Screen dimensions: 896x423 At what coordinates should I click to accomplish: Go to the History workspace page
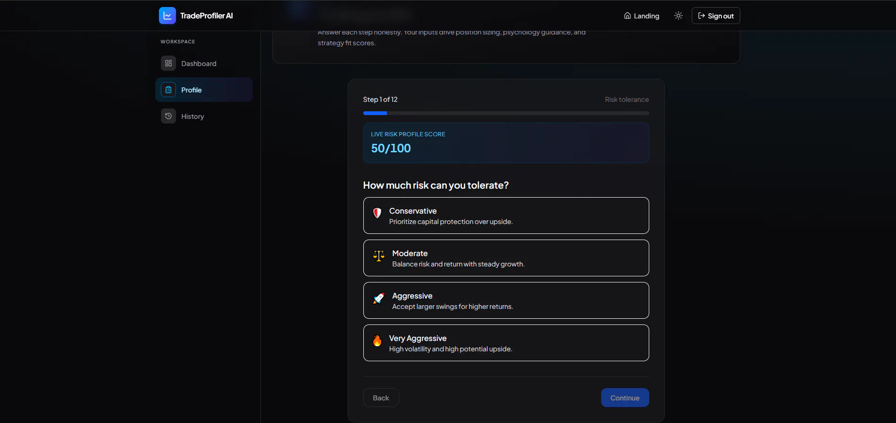click(x=204, y=116)
